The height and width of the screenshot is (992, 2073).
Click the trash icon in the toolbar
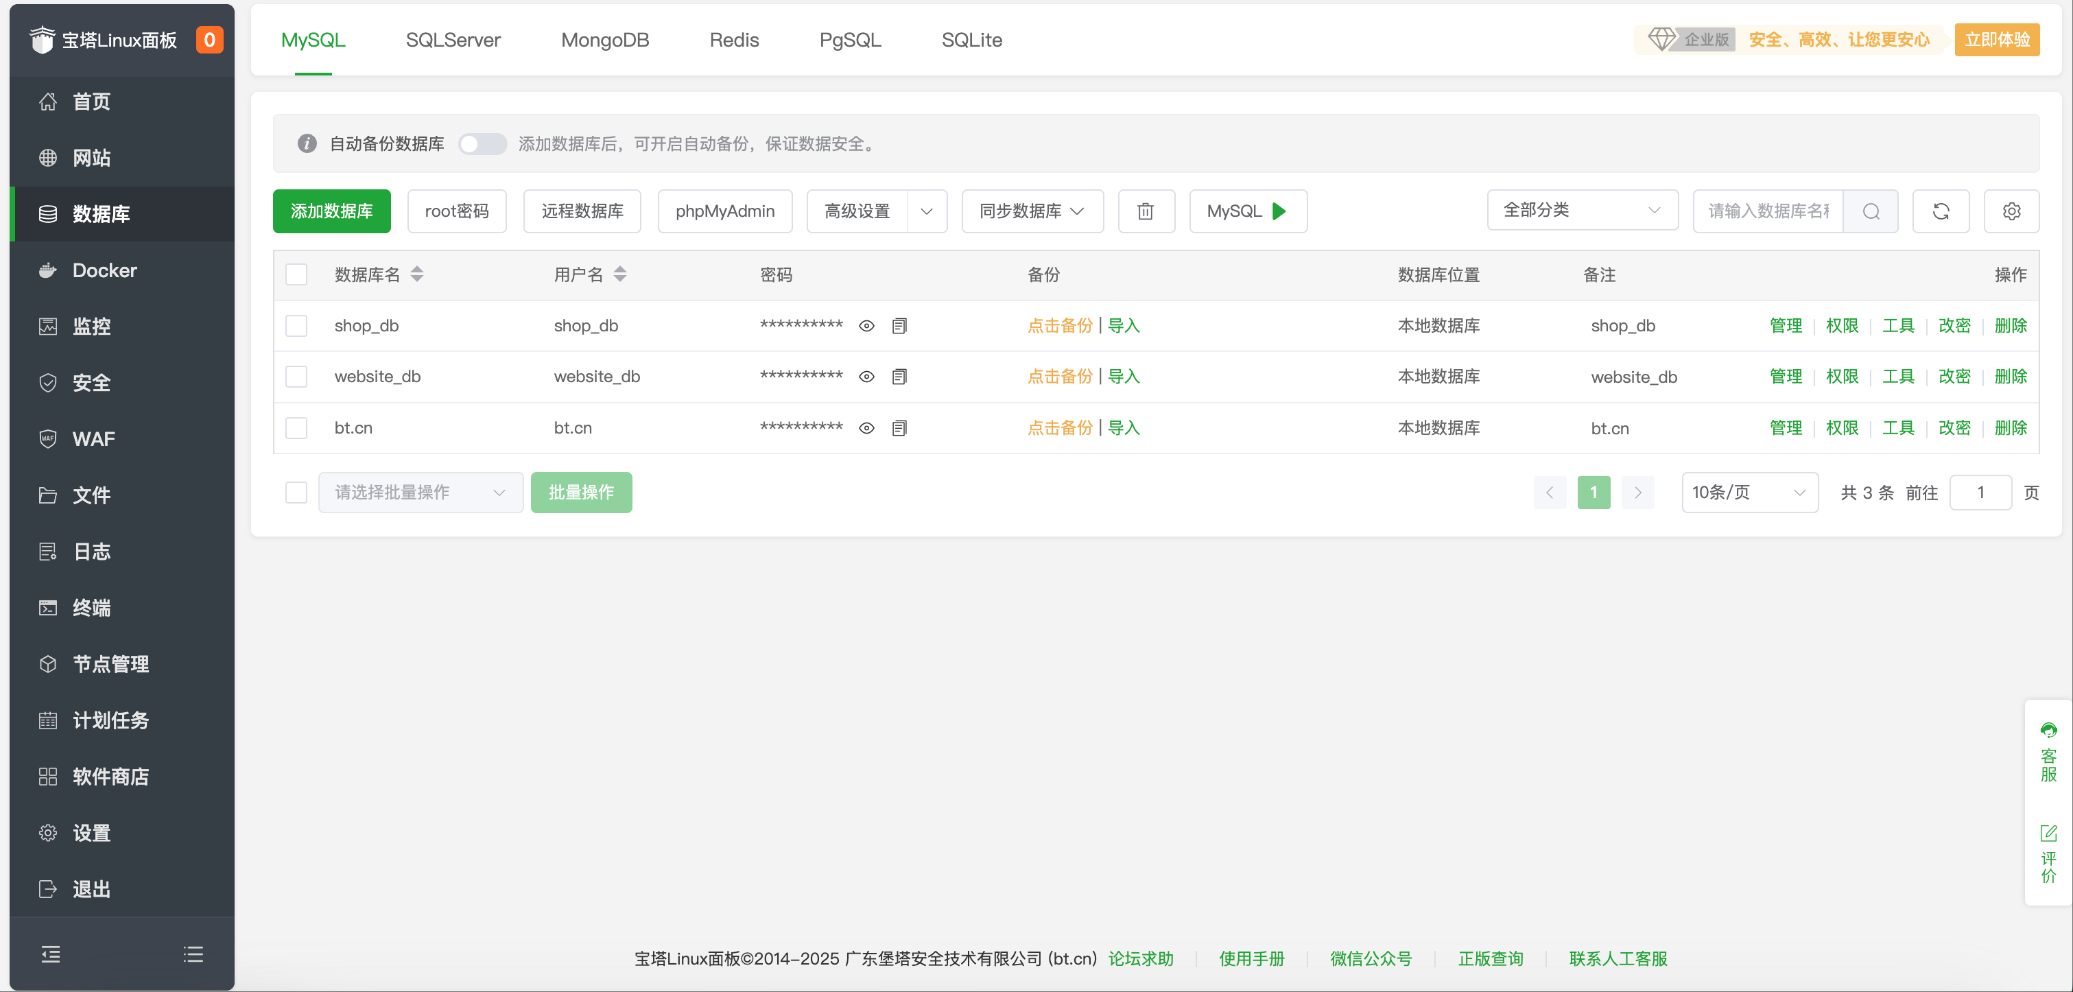tap(1146, 211)
